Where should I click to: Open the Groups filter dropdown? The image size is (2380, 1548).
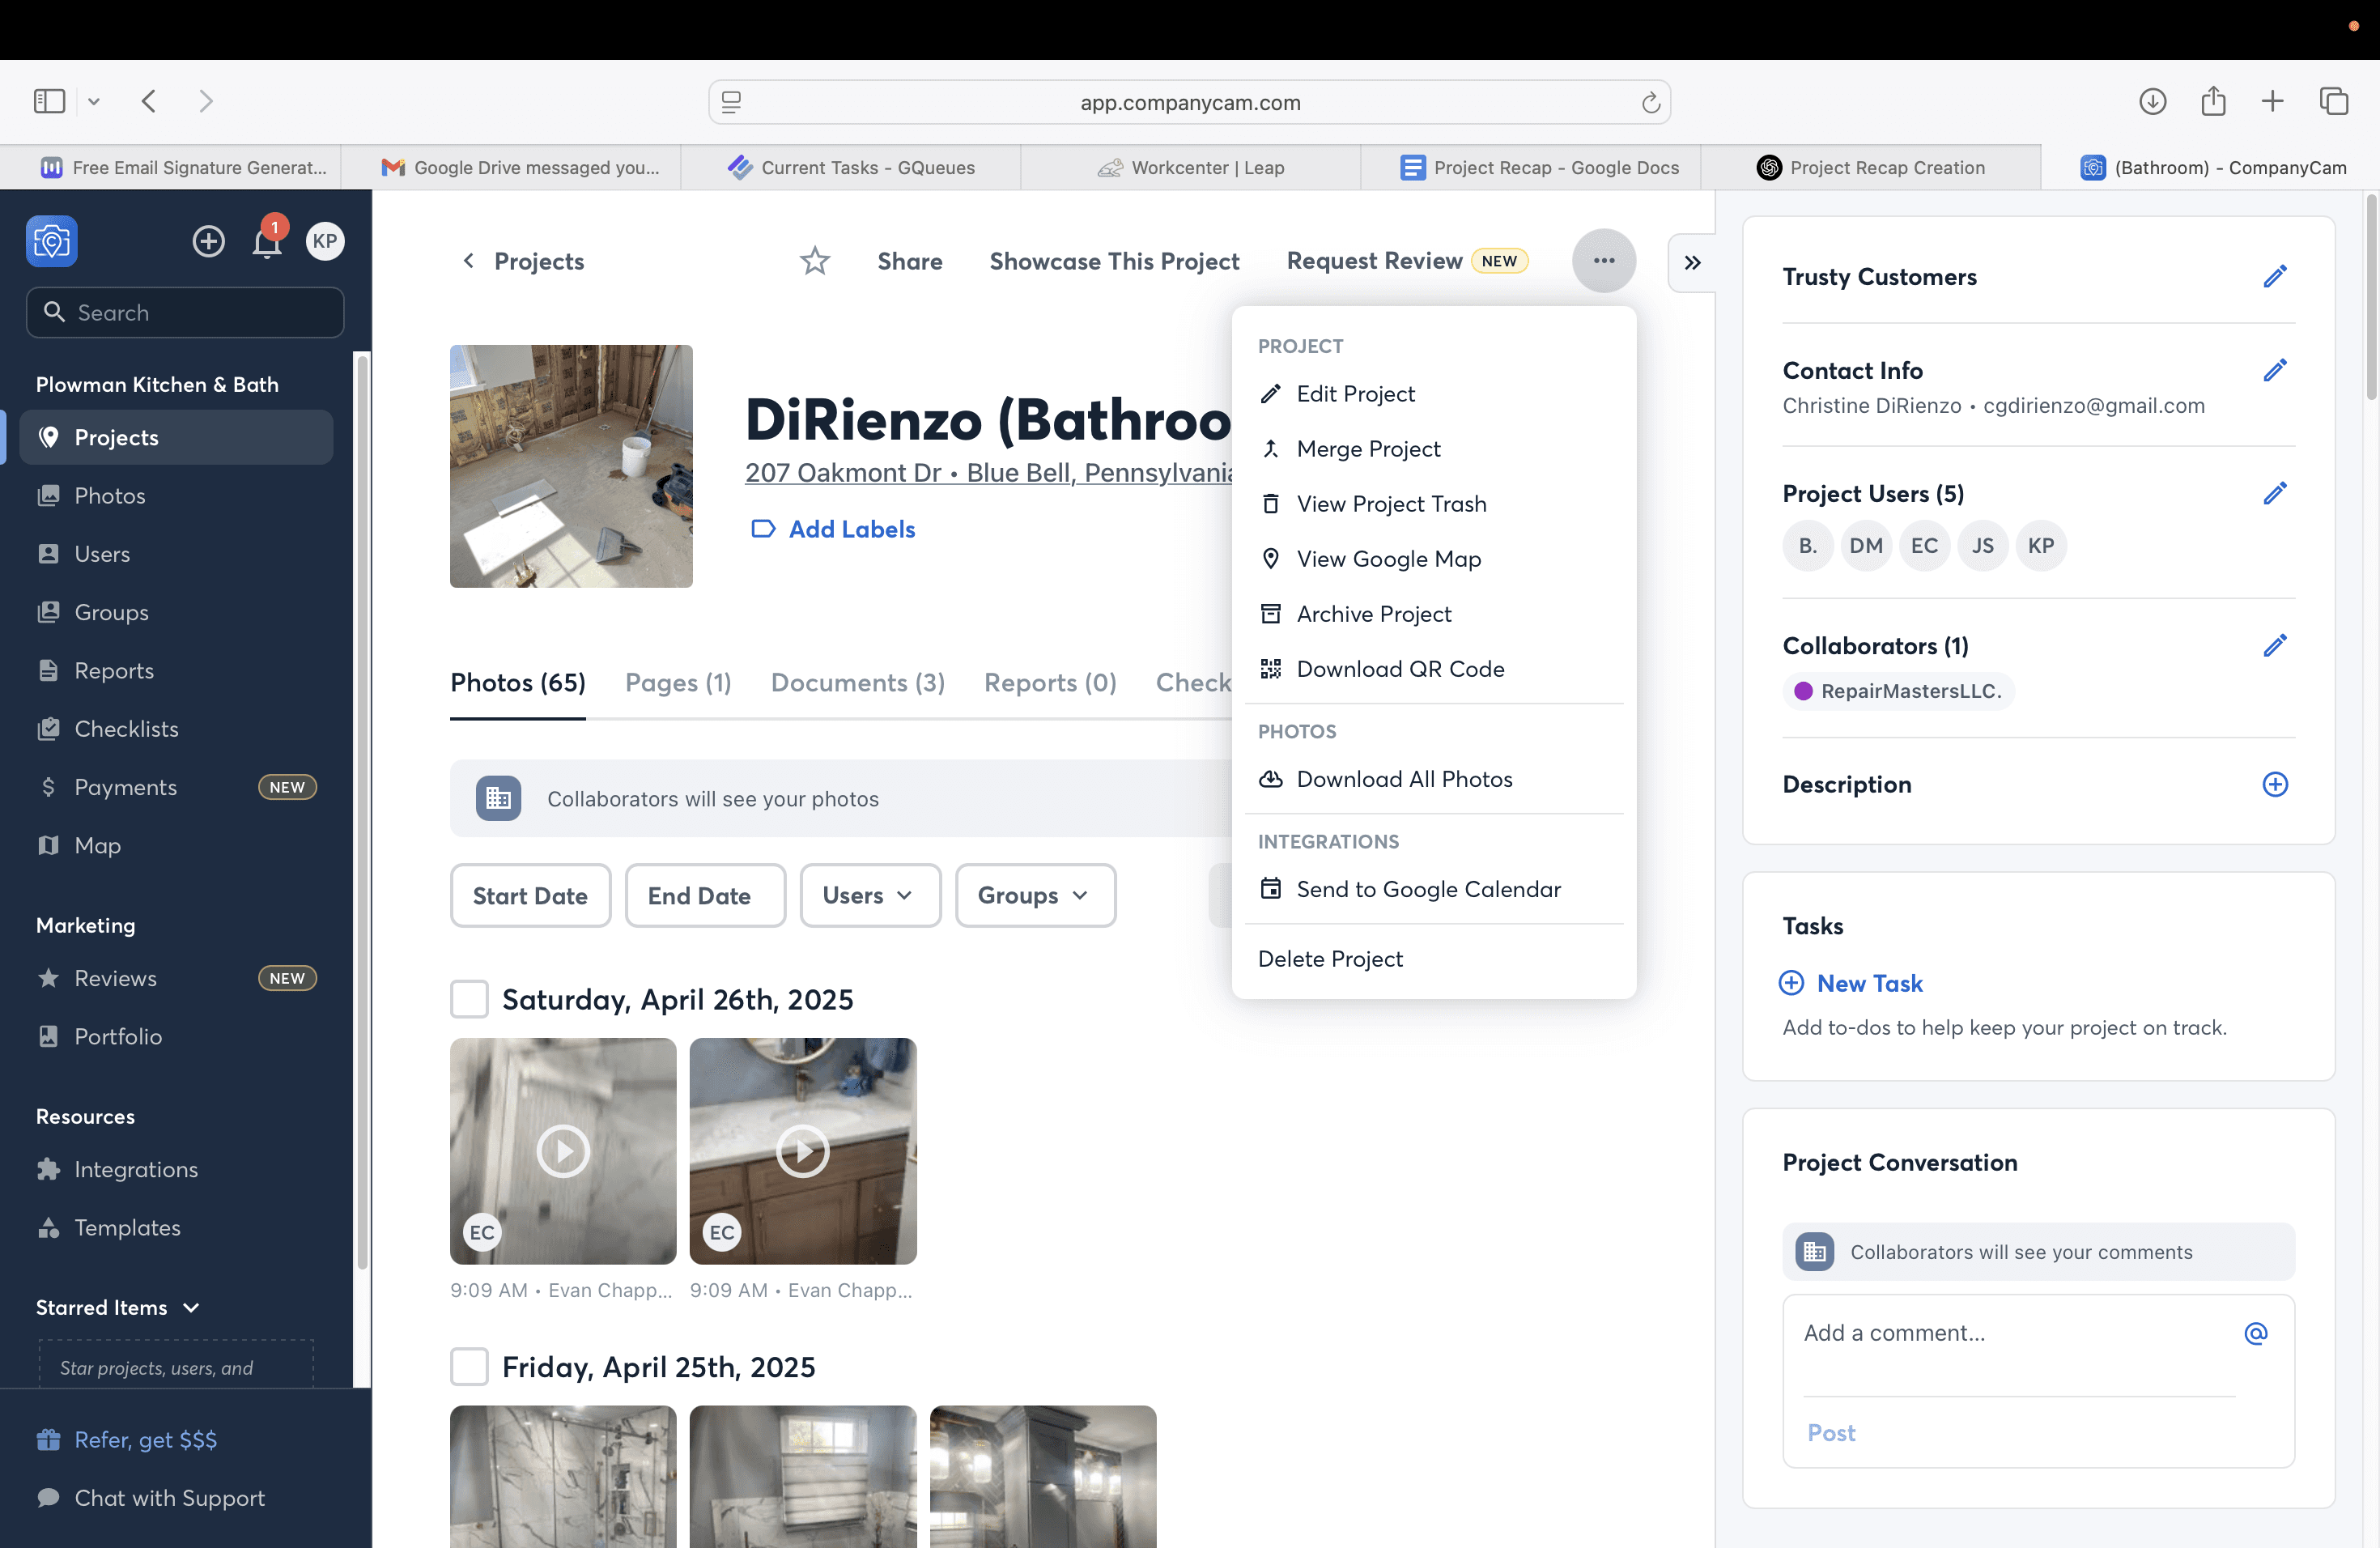coord(1035,895)
